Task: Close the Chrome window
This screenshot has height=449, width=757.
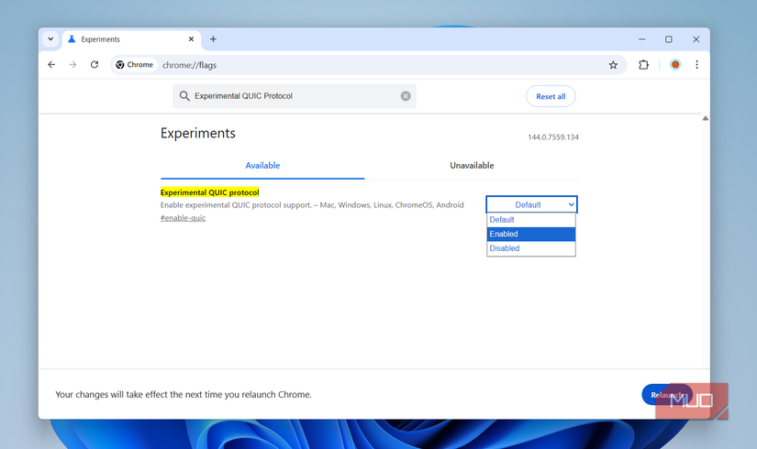Action: point(696,39)
